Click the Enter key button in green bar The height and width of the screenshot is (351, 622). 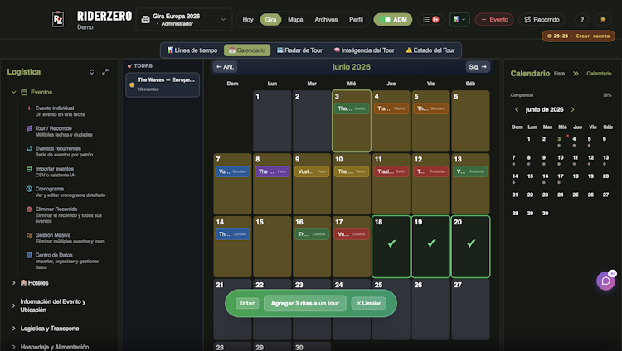tap(247, 304)
